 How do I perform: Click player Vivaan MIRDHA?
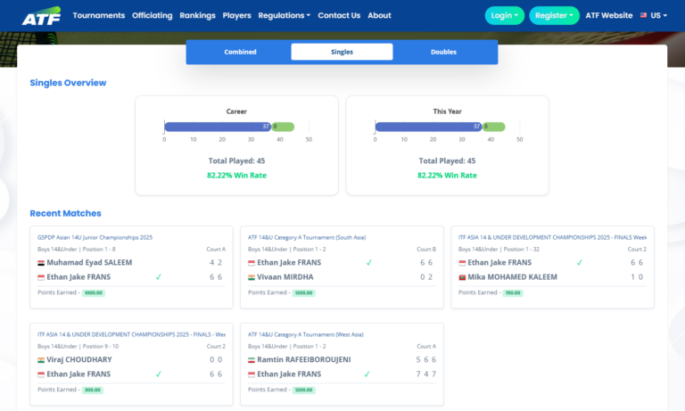click(285, 277)
